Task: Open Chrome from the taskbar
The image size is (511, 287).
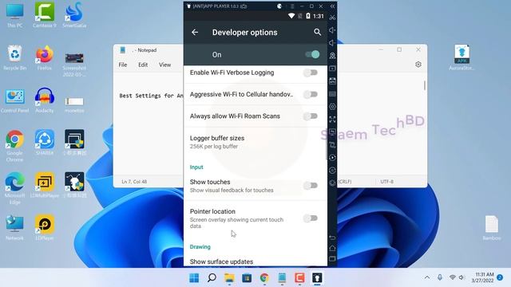Action: pos(264,278)
